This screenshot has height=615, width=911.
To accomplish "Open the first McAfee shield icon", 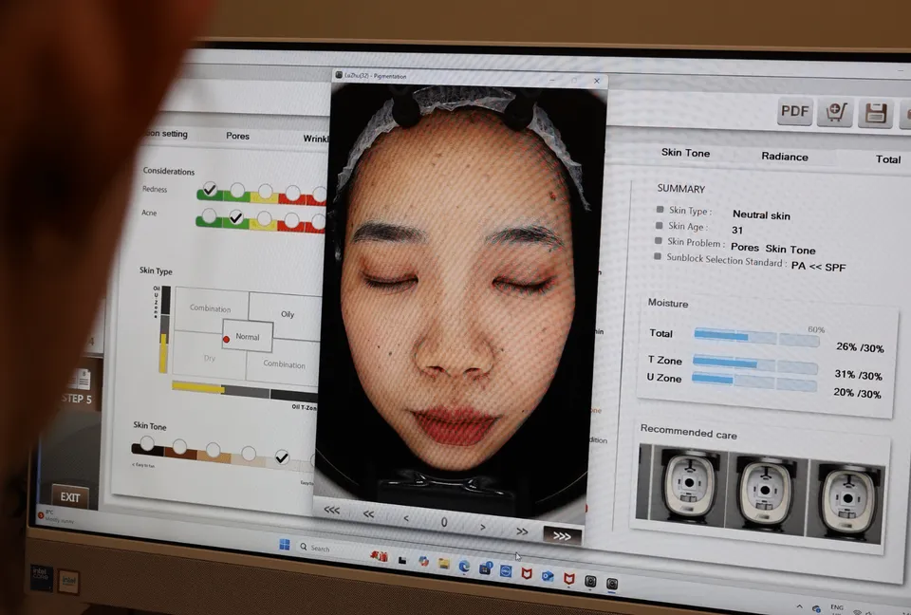I will [527, 574].
